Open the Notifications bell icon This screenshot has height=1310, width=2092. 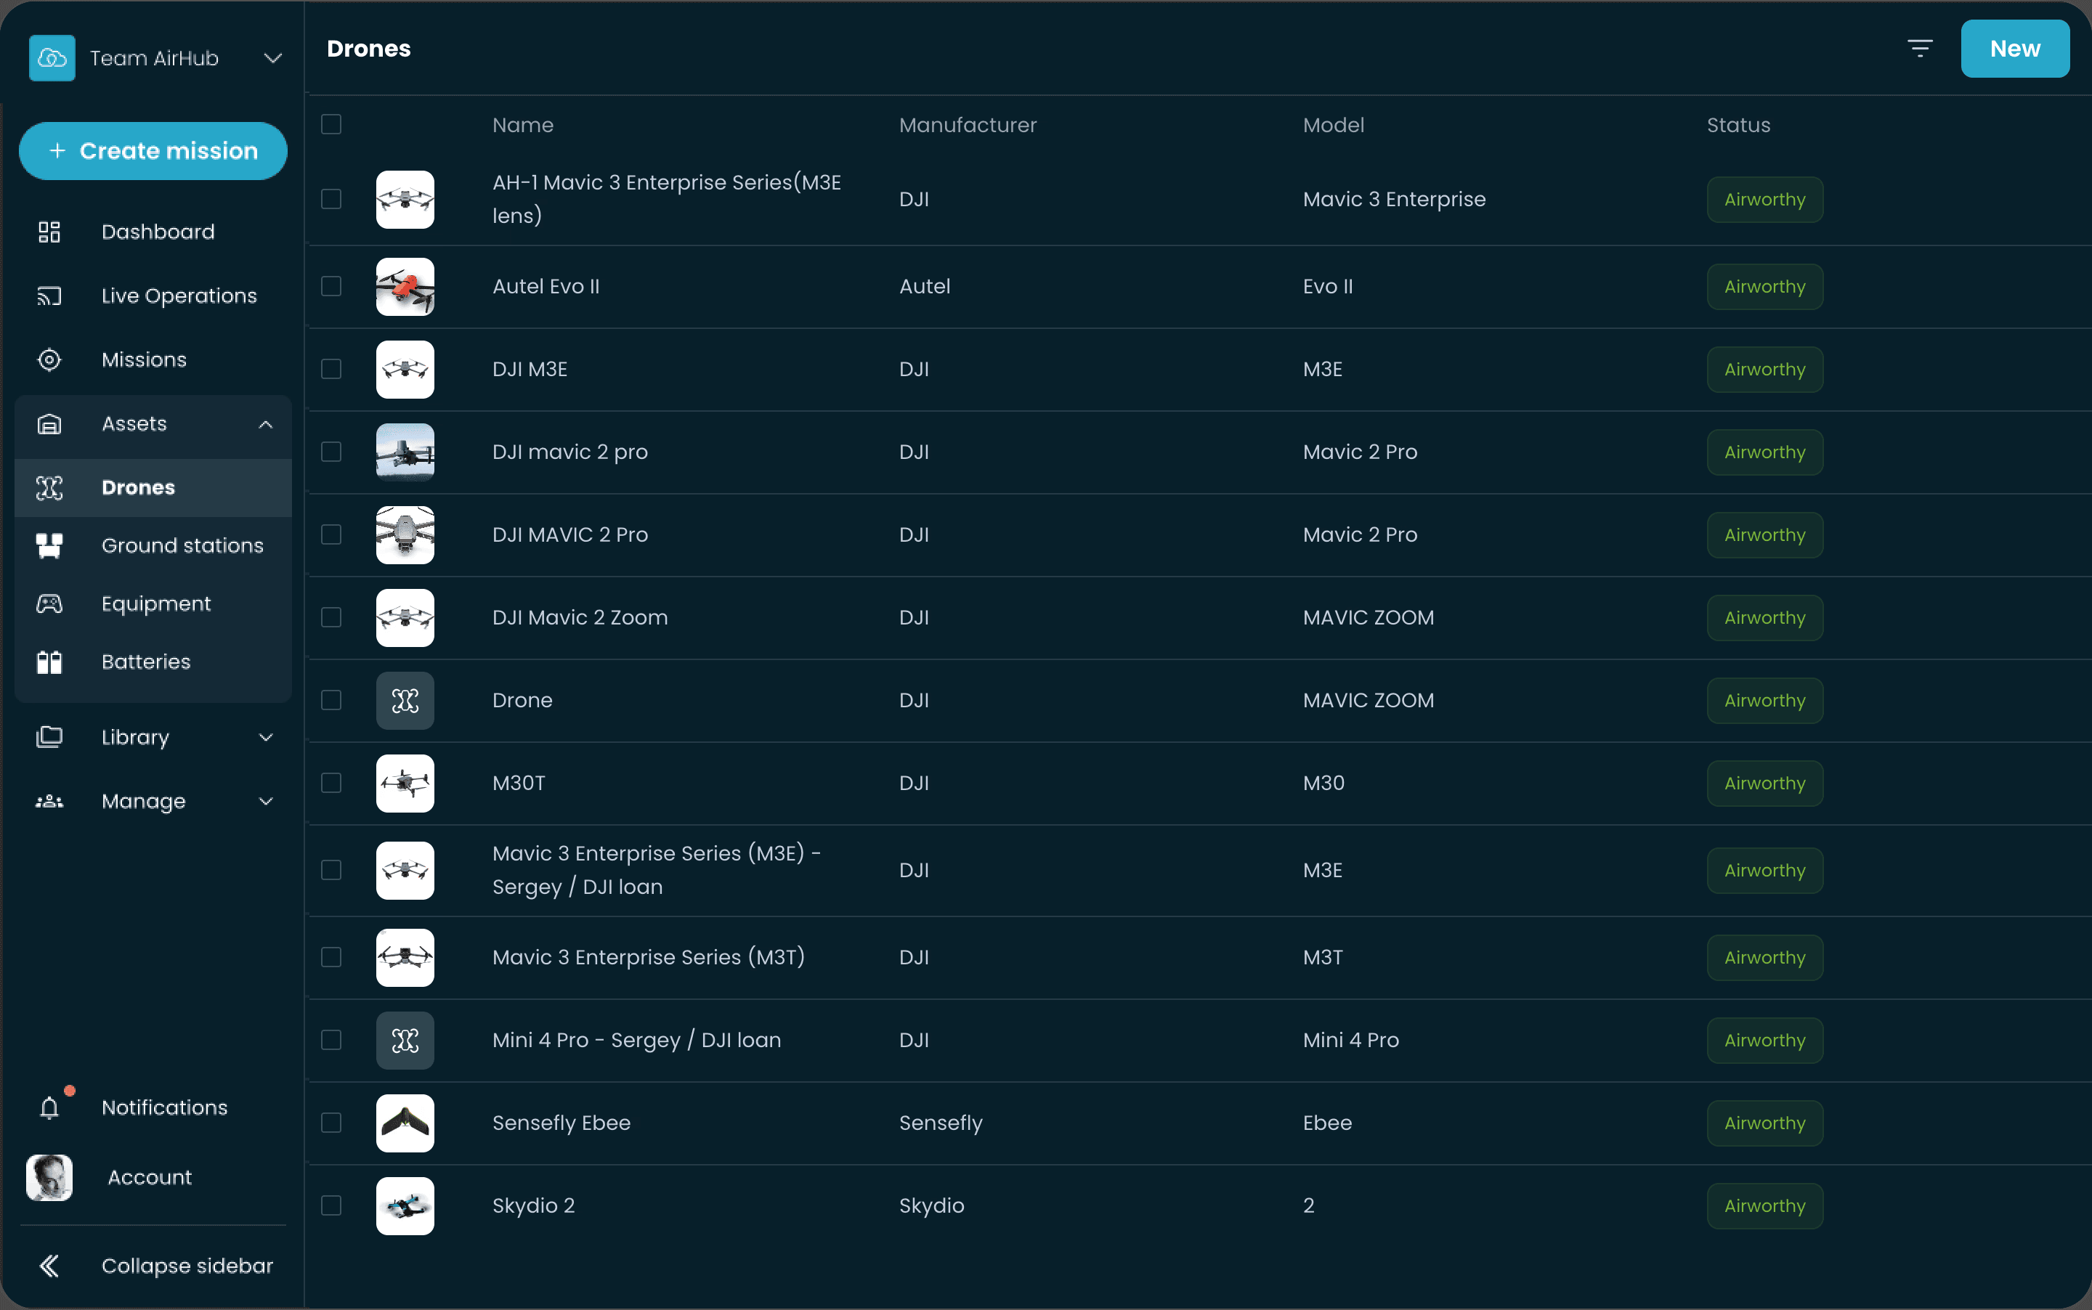click(x=49, y=1107)
